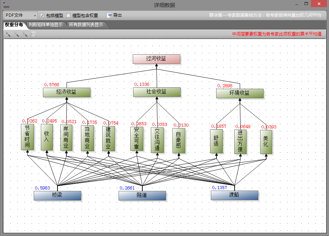Screen dimensions: 329x236
Task: Click the 舒适 sub-criterion node
Action: [216, 141]
